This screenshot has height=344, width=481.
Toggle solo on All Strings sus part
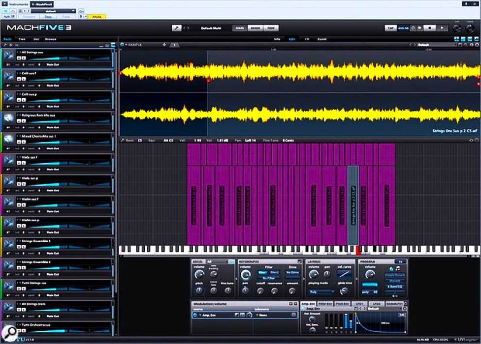(x=24, y=58)
